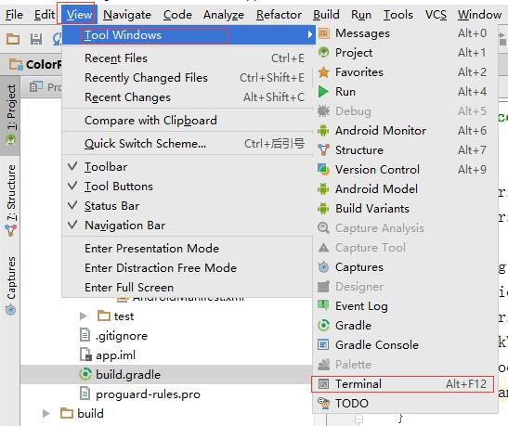Select the 1: Project side tab
This screenshot has height=426, width=508.
tap(11, 115)
